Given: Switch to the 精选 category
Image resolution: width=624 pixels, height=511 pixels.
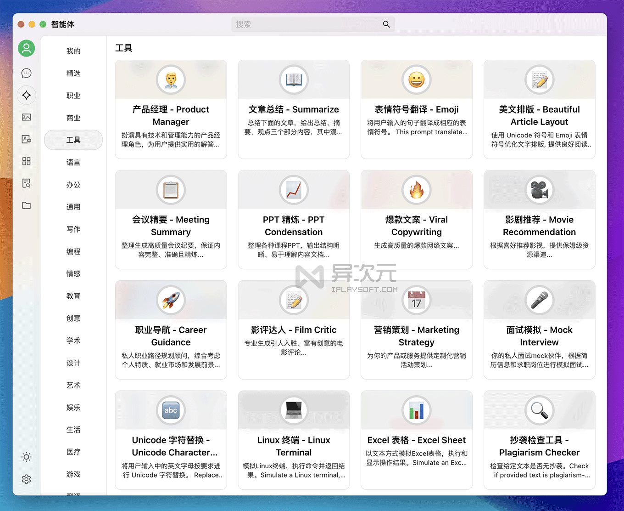Looking at the screenshot, I should [73, 73].
